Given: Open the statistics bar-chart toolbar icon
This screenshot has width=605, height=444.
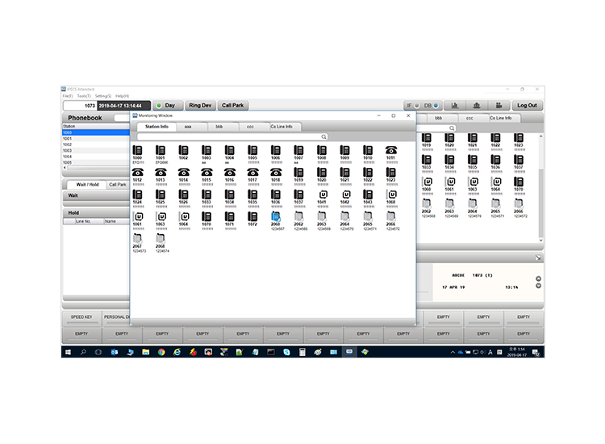Looking at the screenshot, I should point(454,105).
